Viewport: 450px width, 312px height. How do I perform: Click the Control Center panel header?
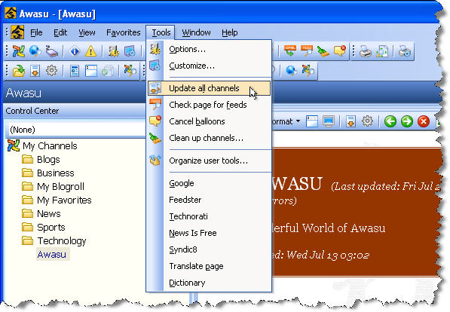pyautogui.click(x=75, y=111)
